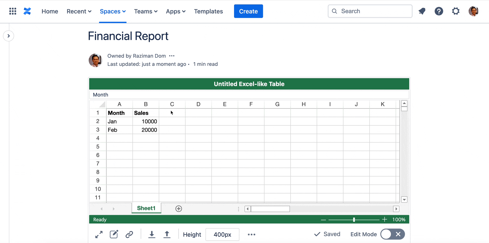Toggle the Edit Mode switch

pyautogui.click(x=393, y=234)
